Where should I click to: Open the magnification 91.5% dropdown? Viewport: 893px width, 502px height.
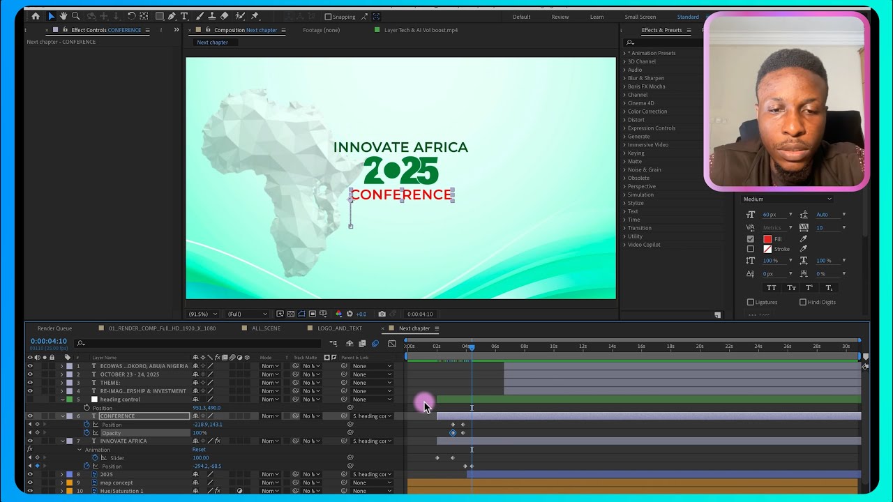pos(203,314)
